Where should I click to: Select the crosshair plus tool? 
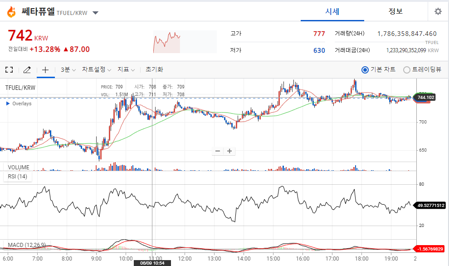[x=45, y=69]
